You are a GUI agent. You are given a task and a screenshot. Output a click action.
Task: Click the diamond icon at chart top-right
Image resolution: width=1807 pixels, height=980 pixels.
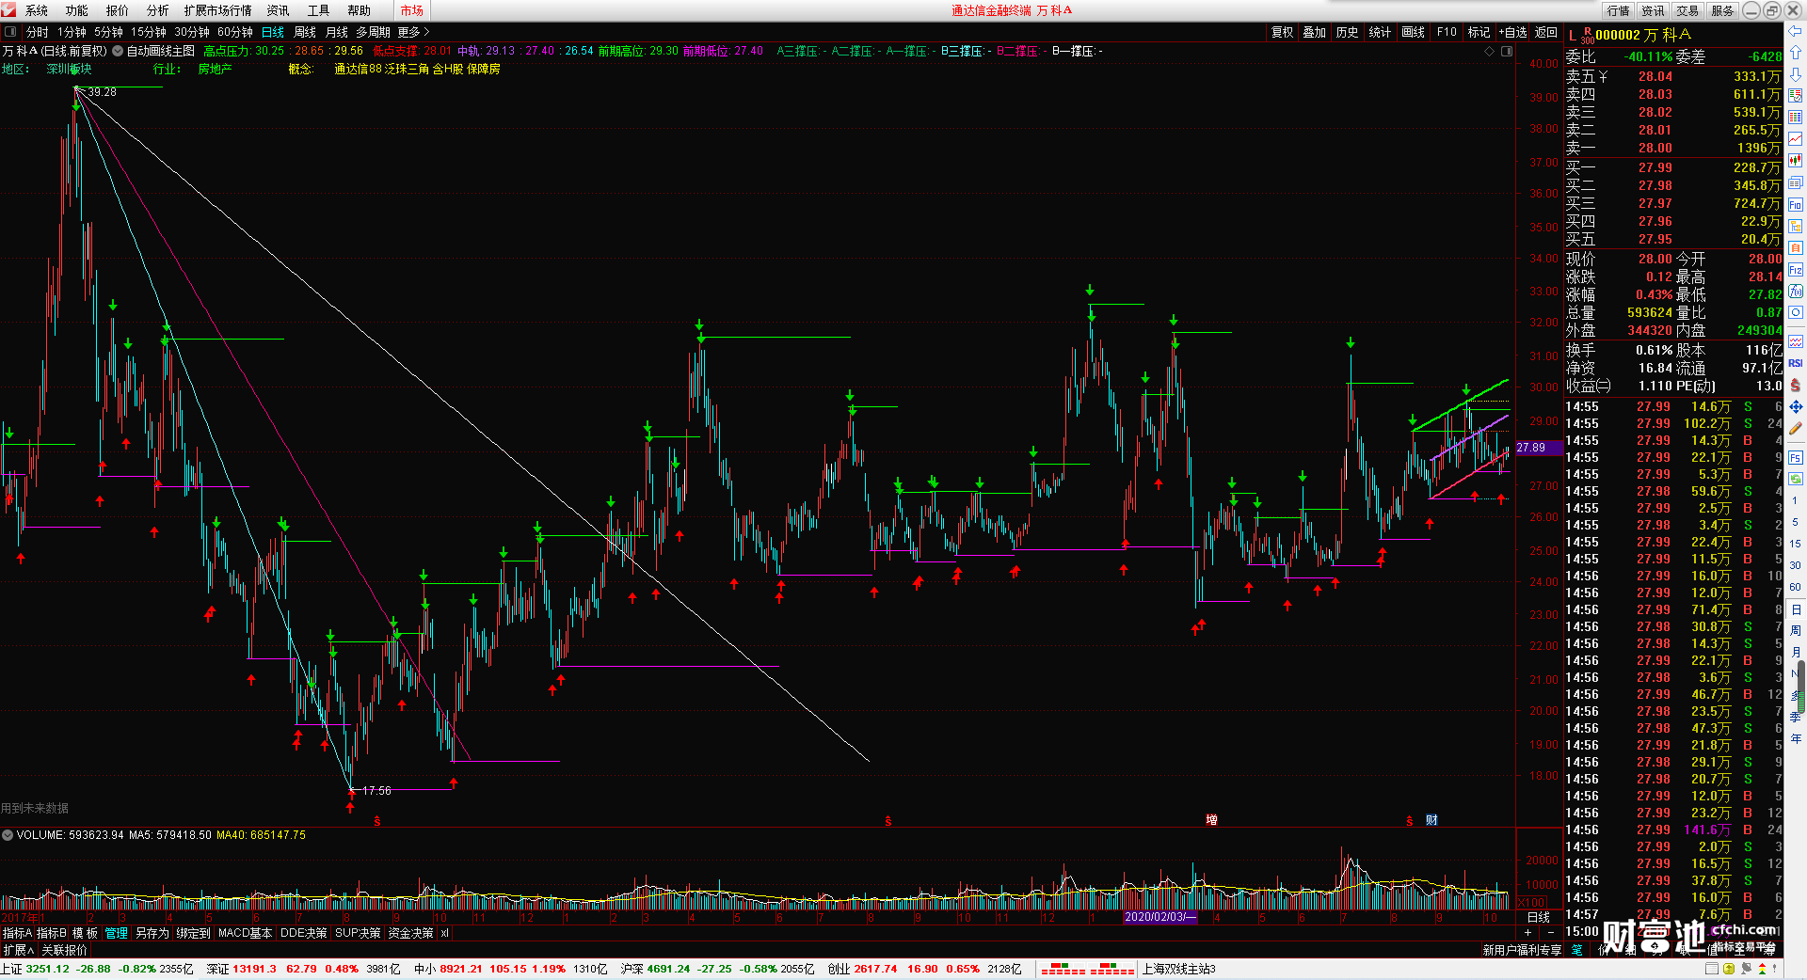click(x=1489, y=51)
